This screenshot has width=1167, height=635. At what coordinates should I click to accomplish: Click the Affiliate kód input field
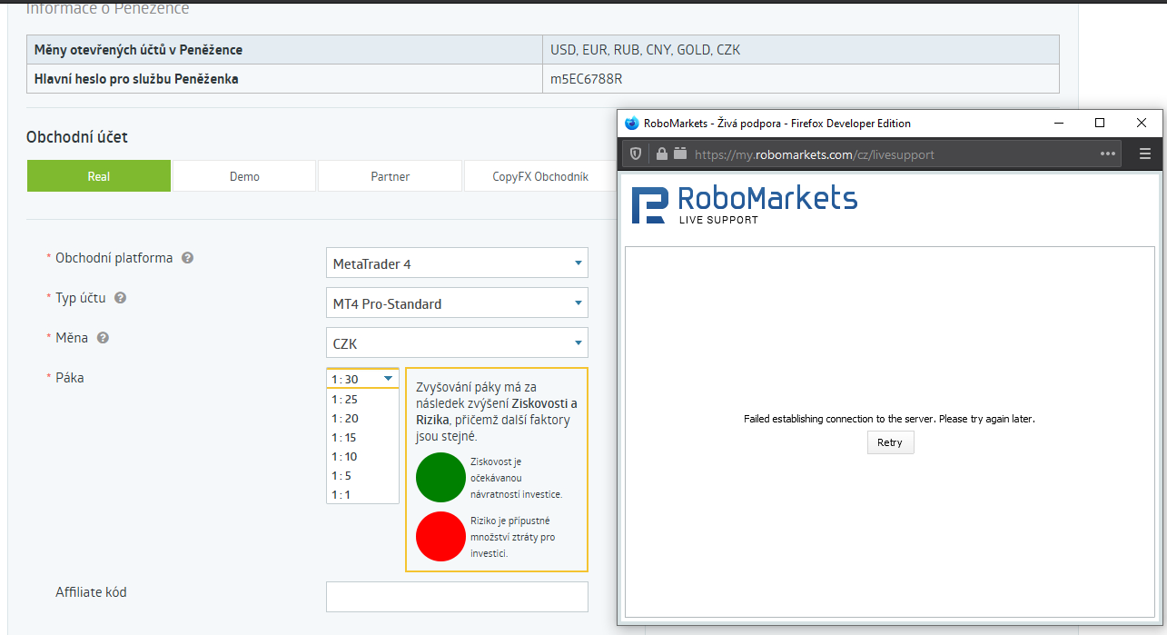click(457, 597)
